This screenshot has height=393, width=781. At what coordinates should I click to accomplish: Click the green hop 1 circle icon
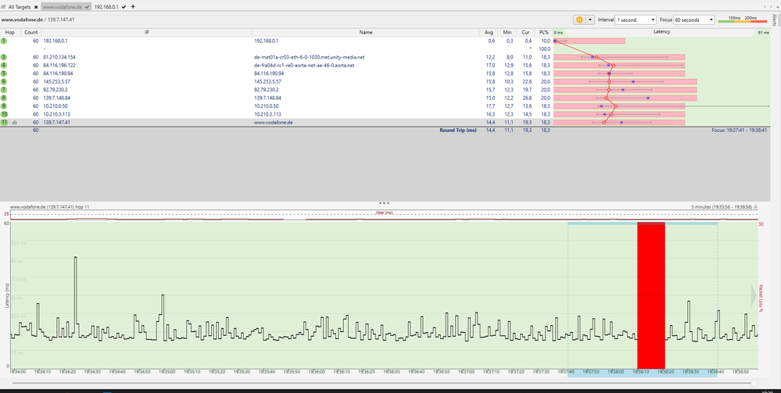tap(4, 40)
